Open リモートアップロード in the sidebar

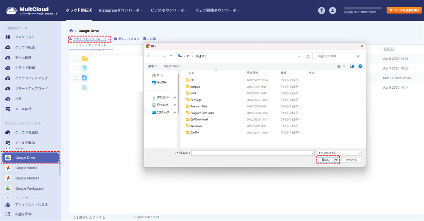(30, 88)
